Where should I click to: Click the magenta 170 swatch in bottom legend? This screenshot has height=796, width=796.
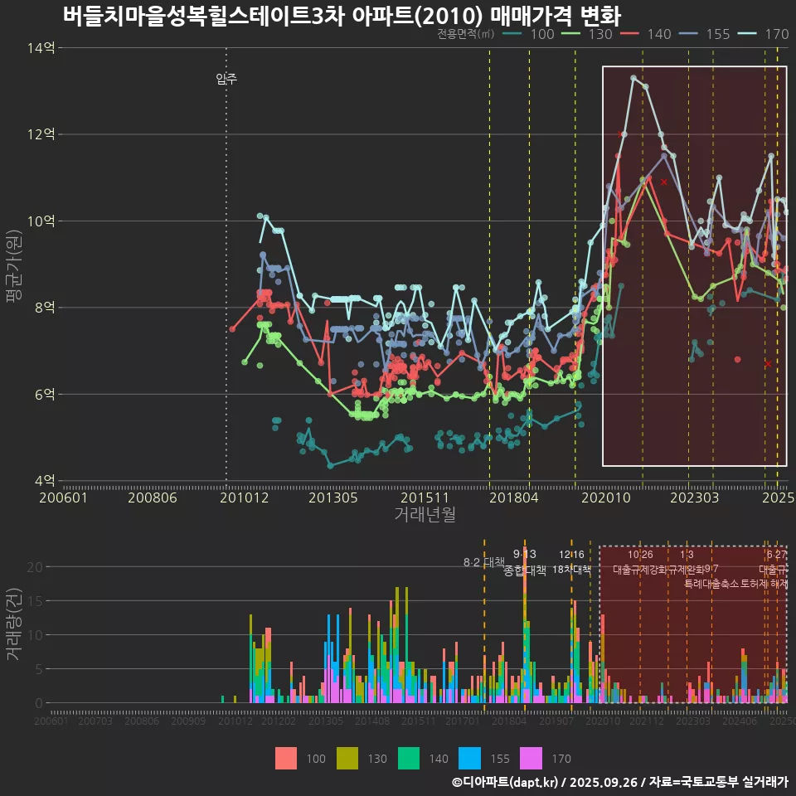[x=531, y=759]
